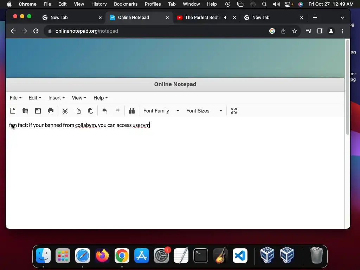Open find and replace binoculars icon
Screen dimensions: 360x270
tap(132, 111)
